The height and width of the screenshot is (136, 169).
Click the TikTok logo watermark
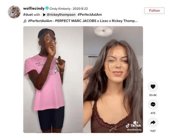(133, 125)
